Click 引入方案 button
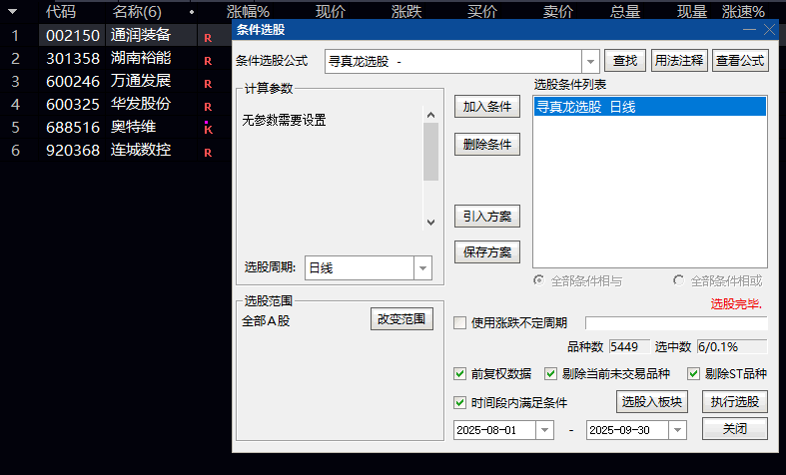 487,217
